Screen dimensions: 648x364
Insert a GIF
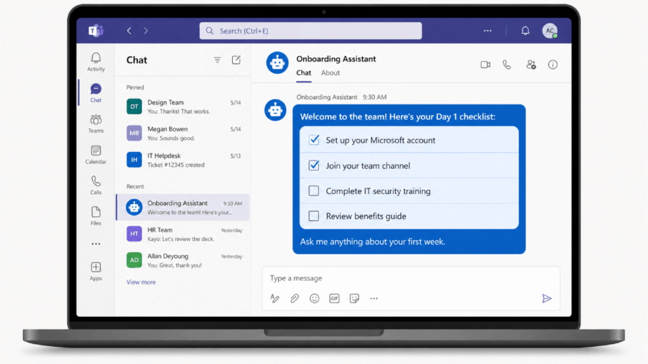pyautogui.click(x=334, y=298)
